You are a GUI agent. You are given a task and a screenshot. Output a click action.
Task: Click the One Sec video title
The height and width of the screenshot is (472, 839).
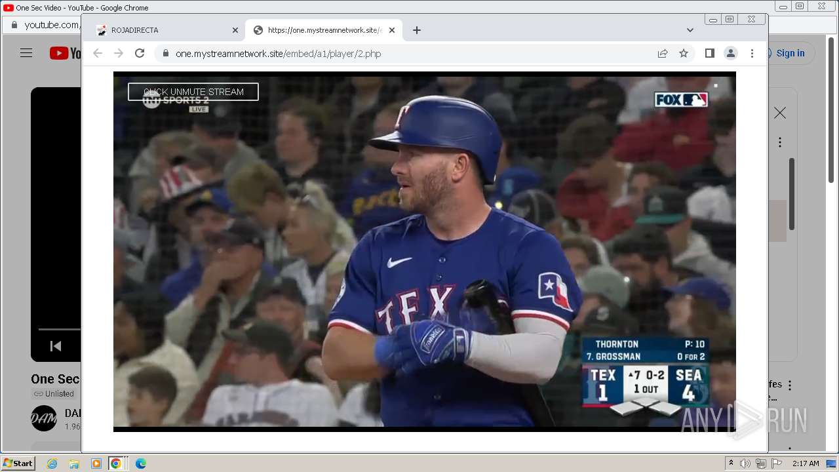click(x=56, y=379)
